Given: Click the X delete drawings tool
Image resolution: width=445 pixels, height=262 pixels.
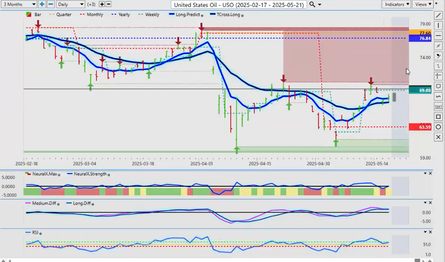Looking at the screenshot, I should pyautogui.click(x=438, y=137).
